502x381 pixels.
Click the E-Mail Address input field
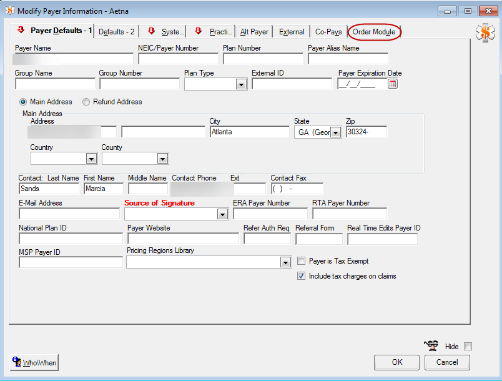pos(69,214)
